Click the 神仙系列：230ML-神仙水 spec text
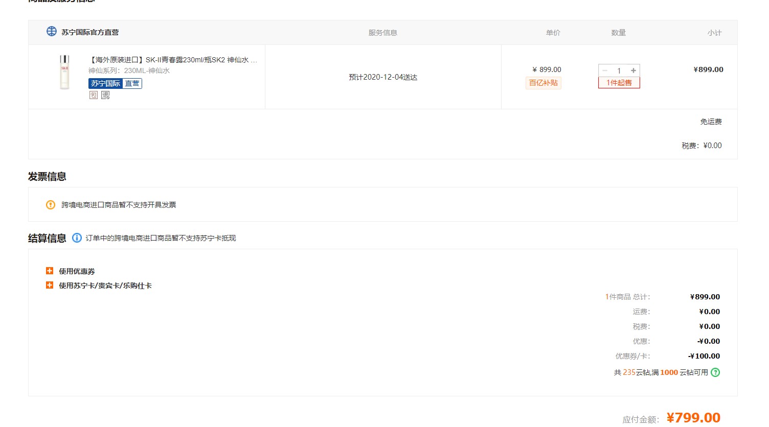Image resolution: width=769 pixels, height=427 pixels. pyautogui.click(x=129, y=70)
